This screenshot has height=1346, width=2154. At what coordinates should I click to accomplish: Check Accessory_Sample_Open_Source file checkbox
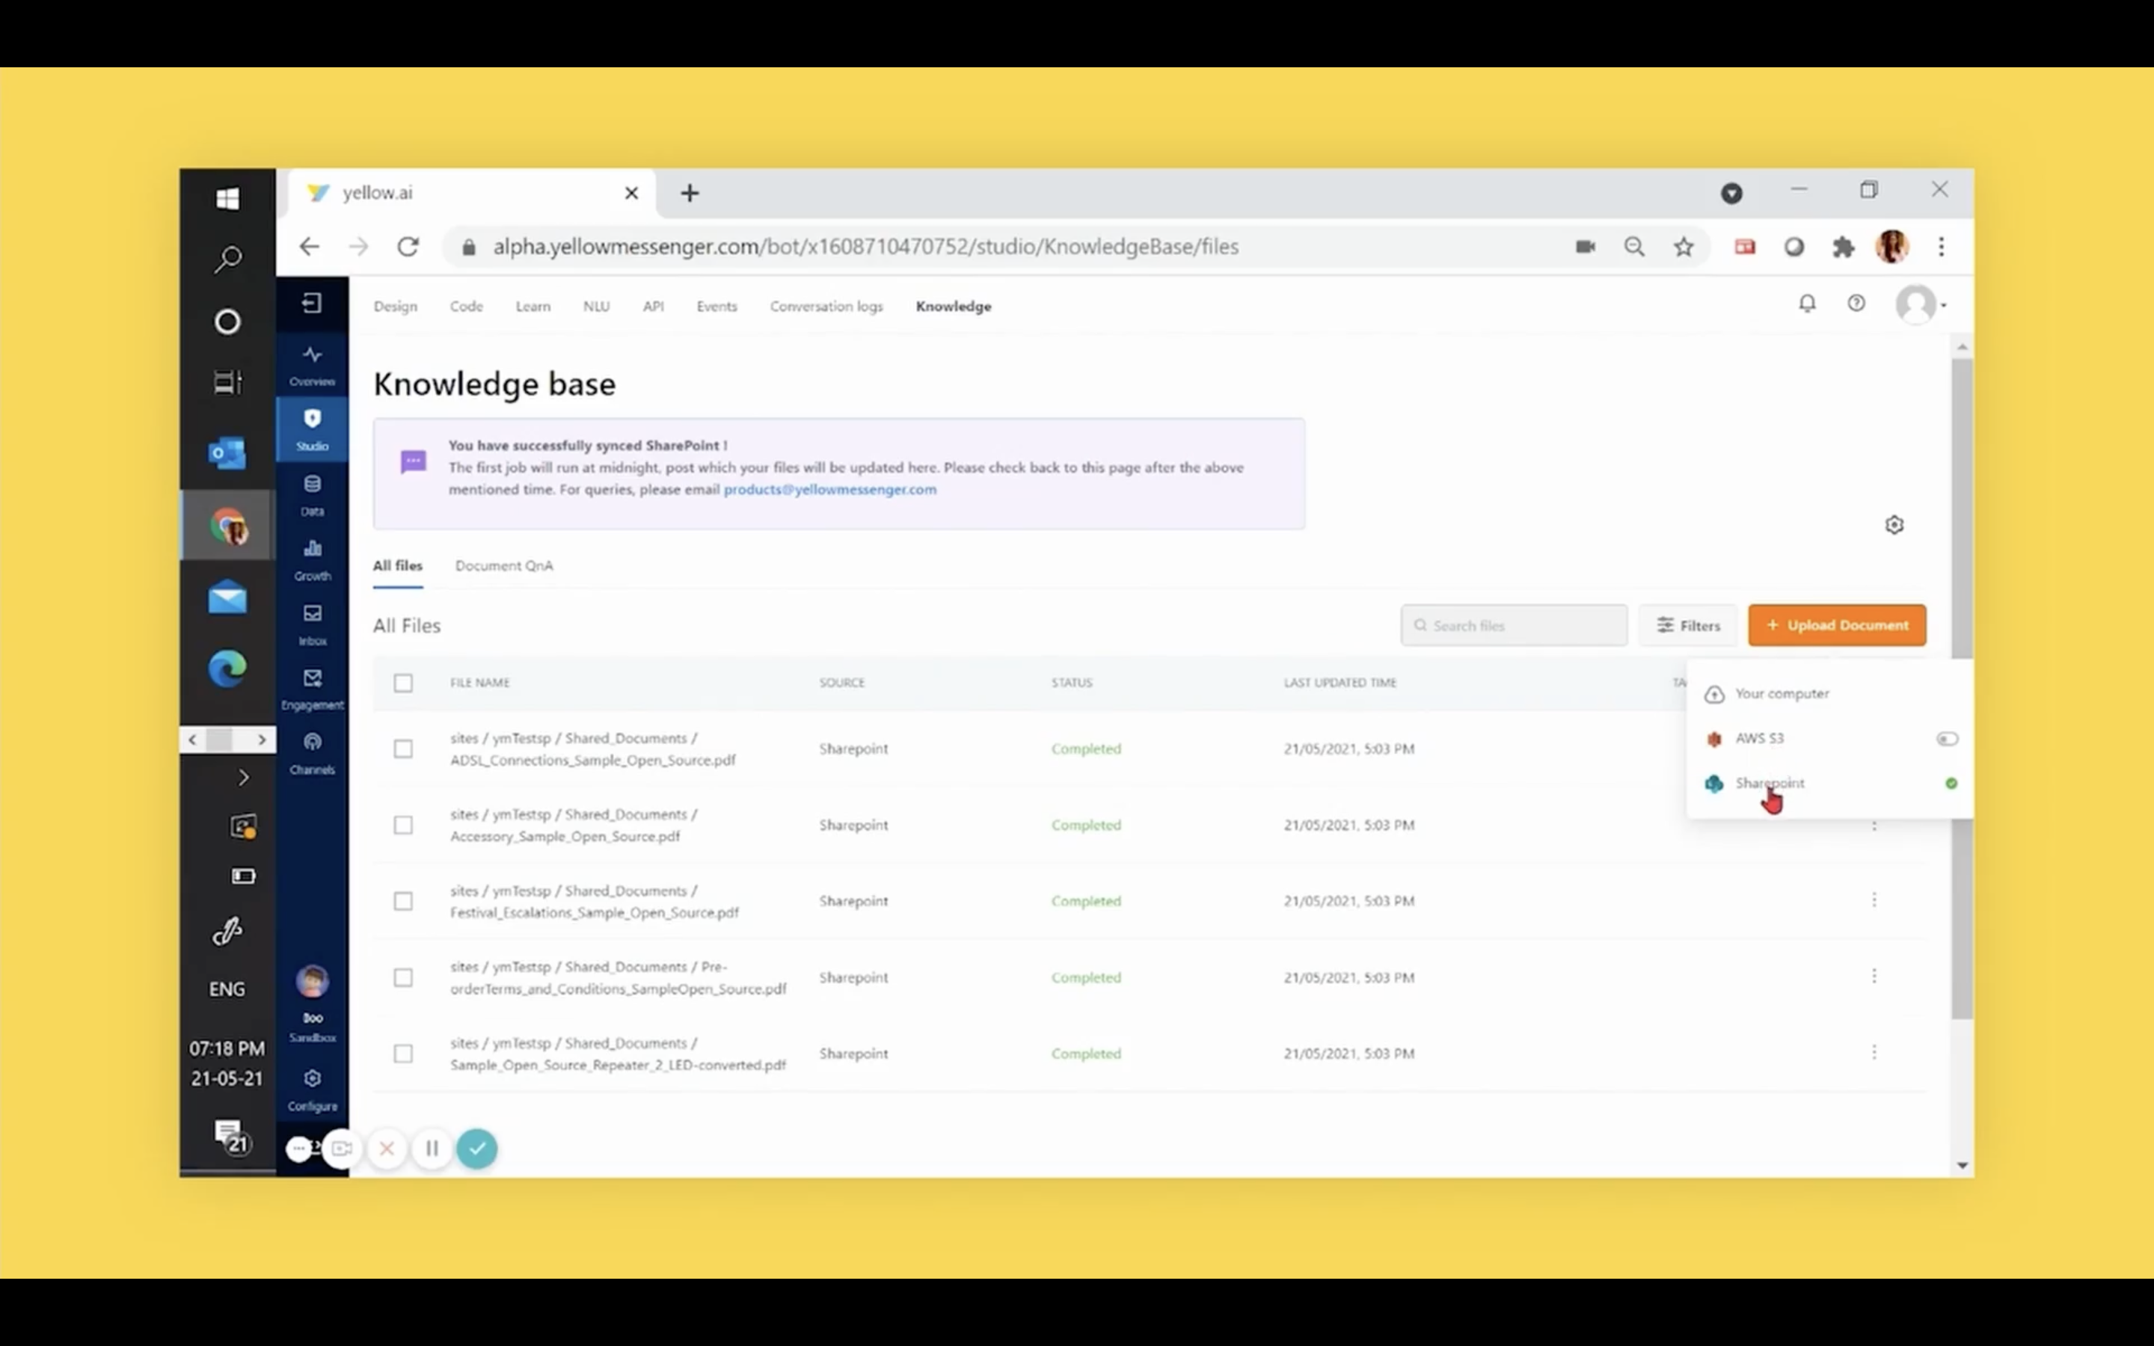(403, 826)
